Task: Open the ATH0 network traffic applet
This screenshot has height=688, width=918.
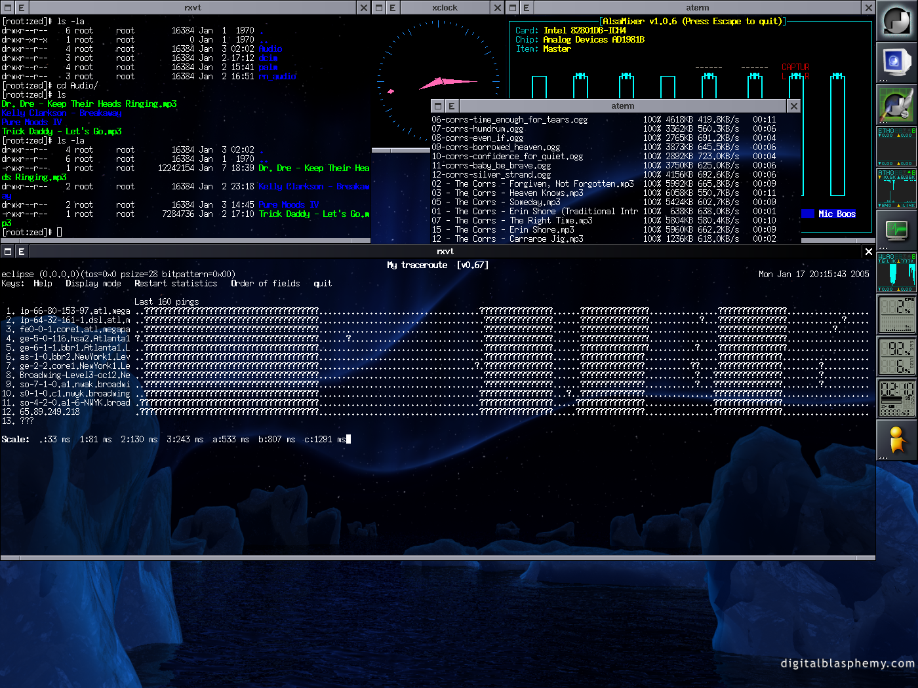Action: (896, 188)
